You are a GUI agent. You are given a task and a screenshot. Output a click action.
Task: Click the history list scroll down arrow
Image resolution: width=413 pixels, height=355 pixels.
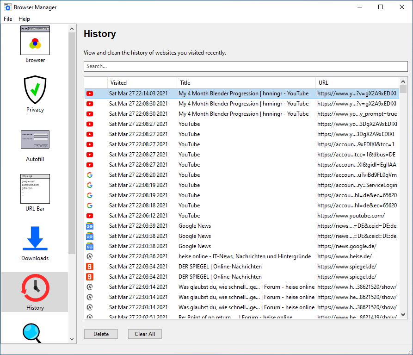pyautogui.click(x=403, y=315)
